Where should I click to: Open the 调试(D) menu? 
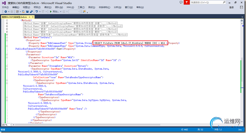(48, 7)
